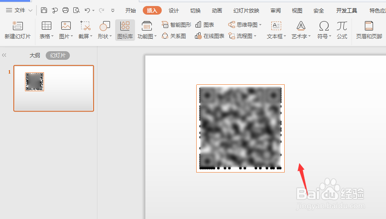This screenshot has width=386, height=219.
Task: Switch slide panel to 大纲 view
Action: [x=35, y=56]
